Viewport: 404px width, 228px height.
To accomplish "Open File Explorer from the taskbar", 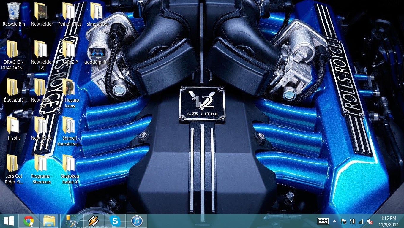I will click(50, 221).
